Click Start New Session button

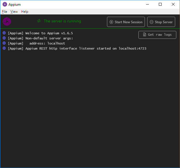pyautogui.click(x=126, y=22)
